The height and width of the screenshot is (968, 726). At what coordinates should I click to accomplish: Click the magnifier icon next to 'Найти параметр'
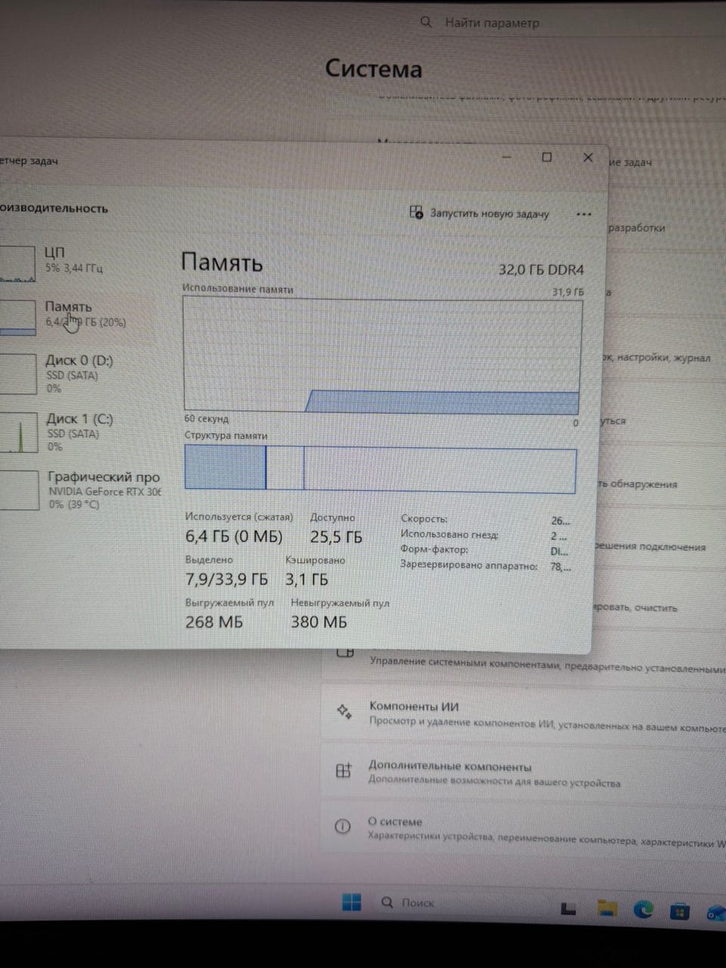pos(427,23)
